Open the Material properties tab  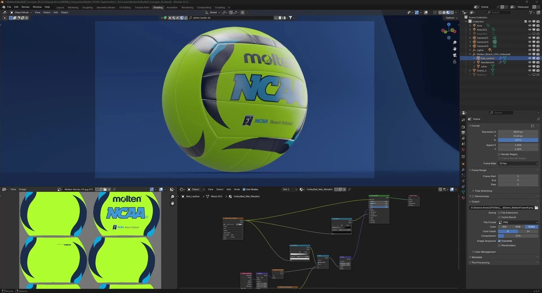coord(463,198)
